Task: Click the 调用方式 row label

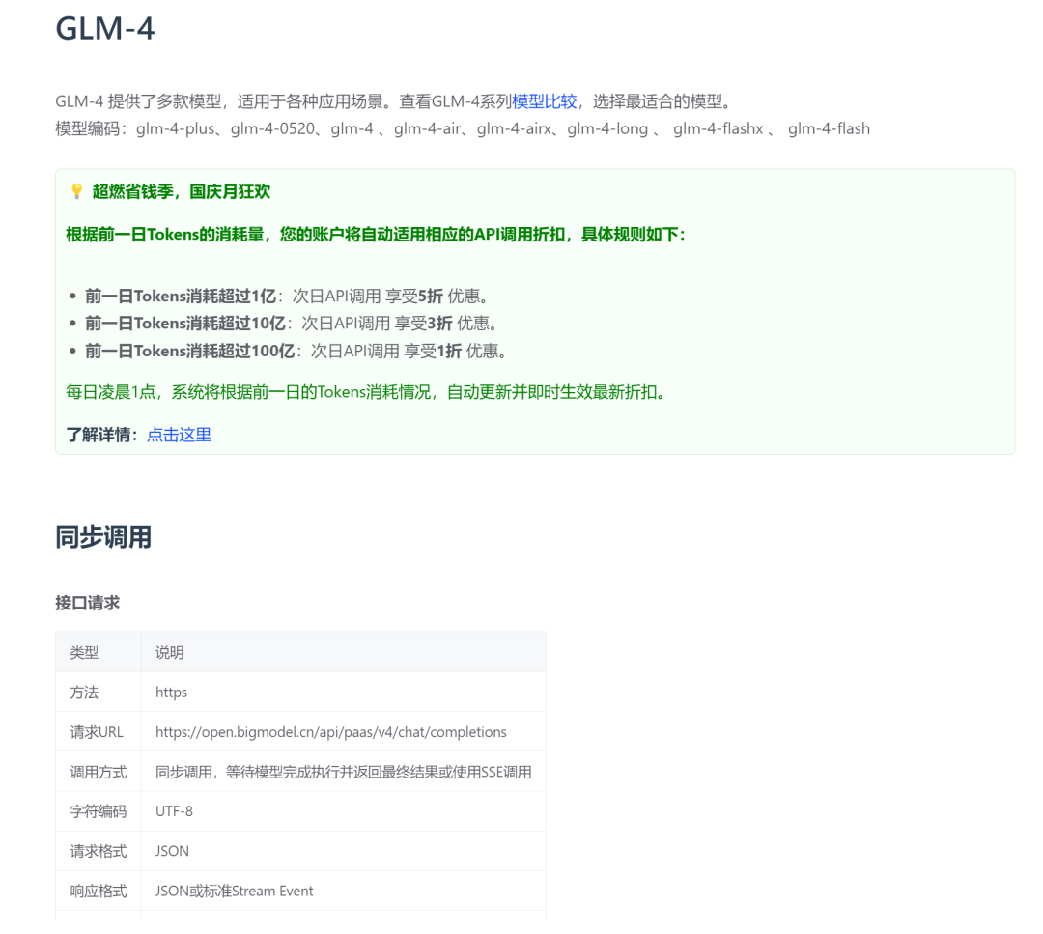Action: (x=98, y=773)
